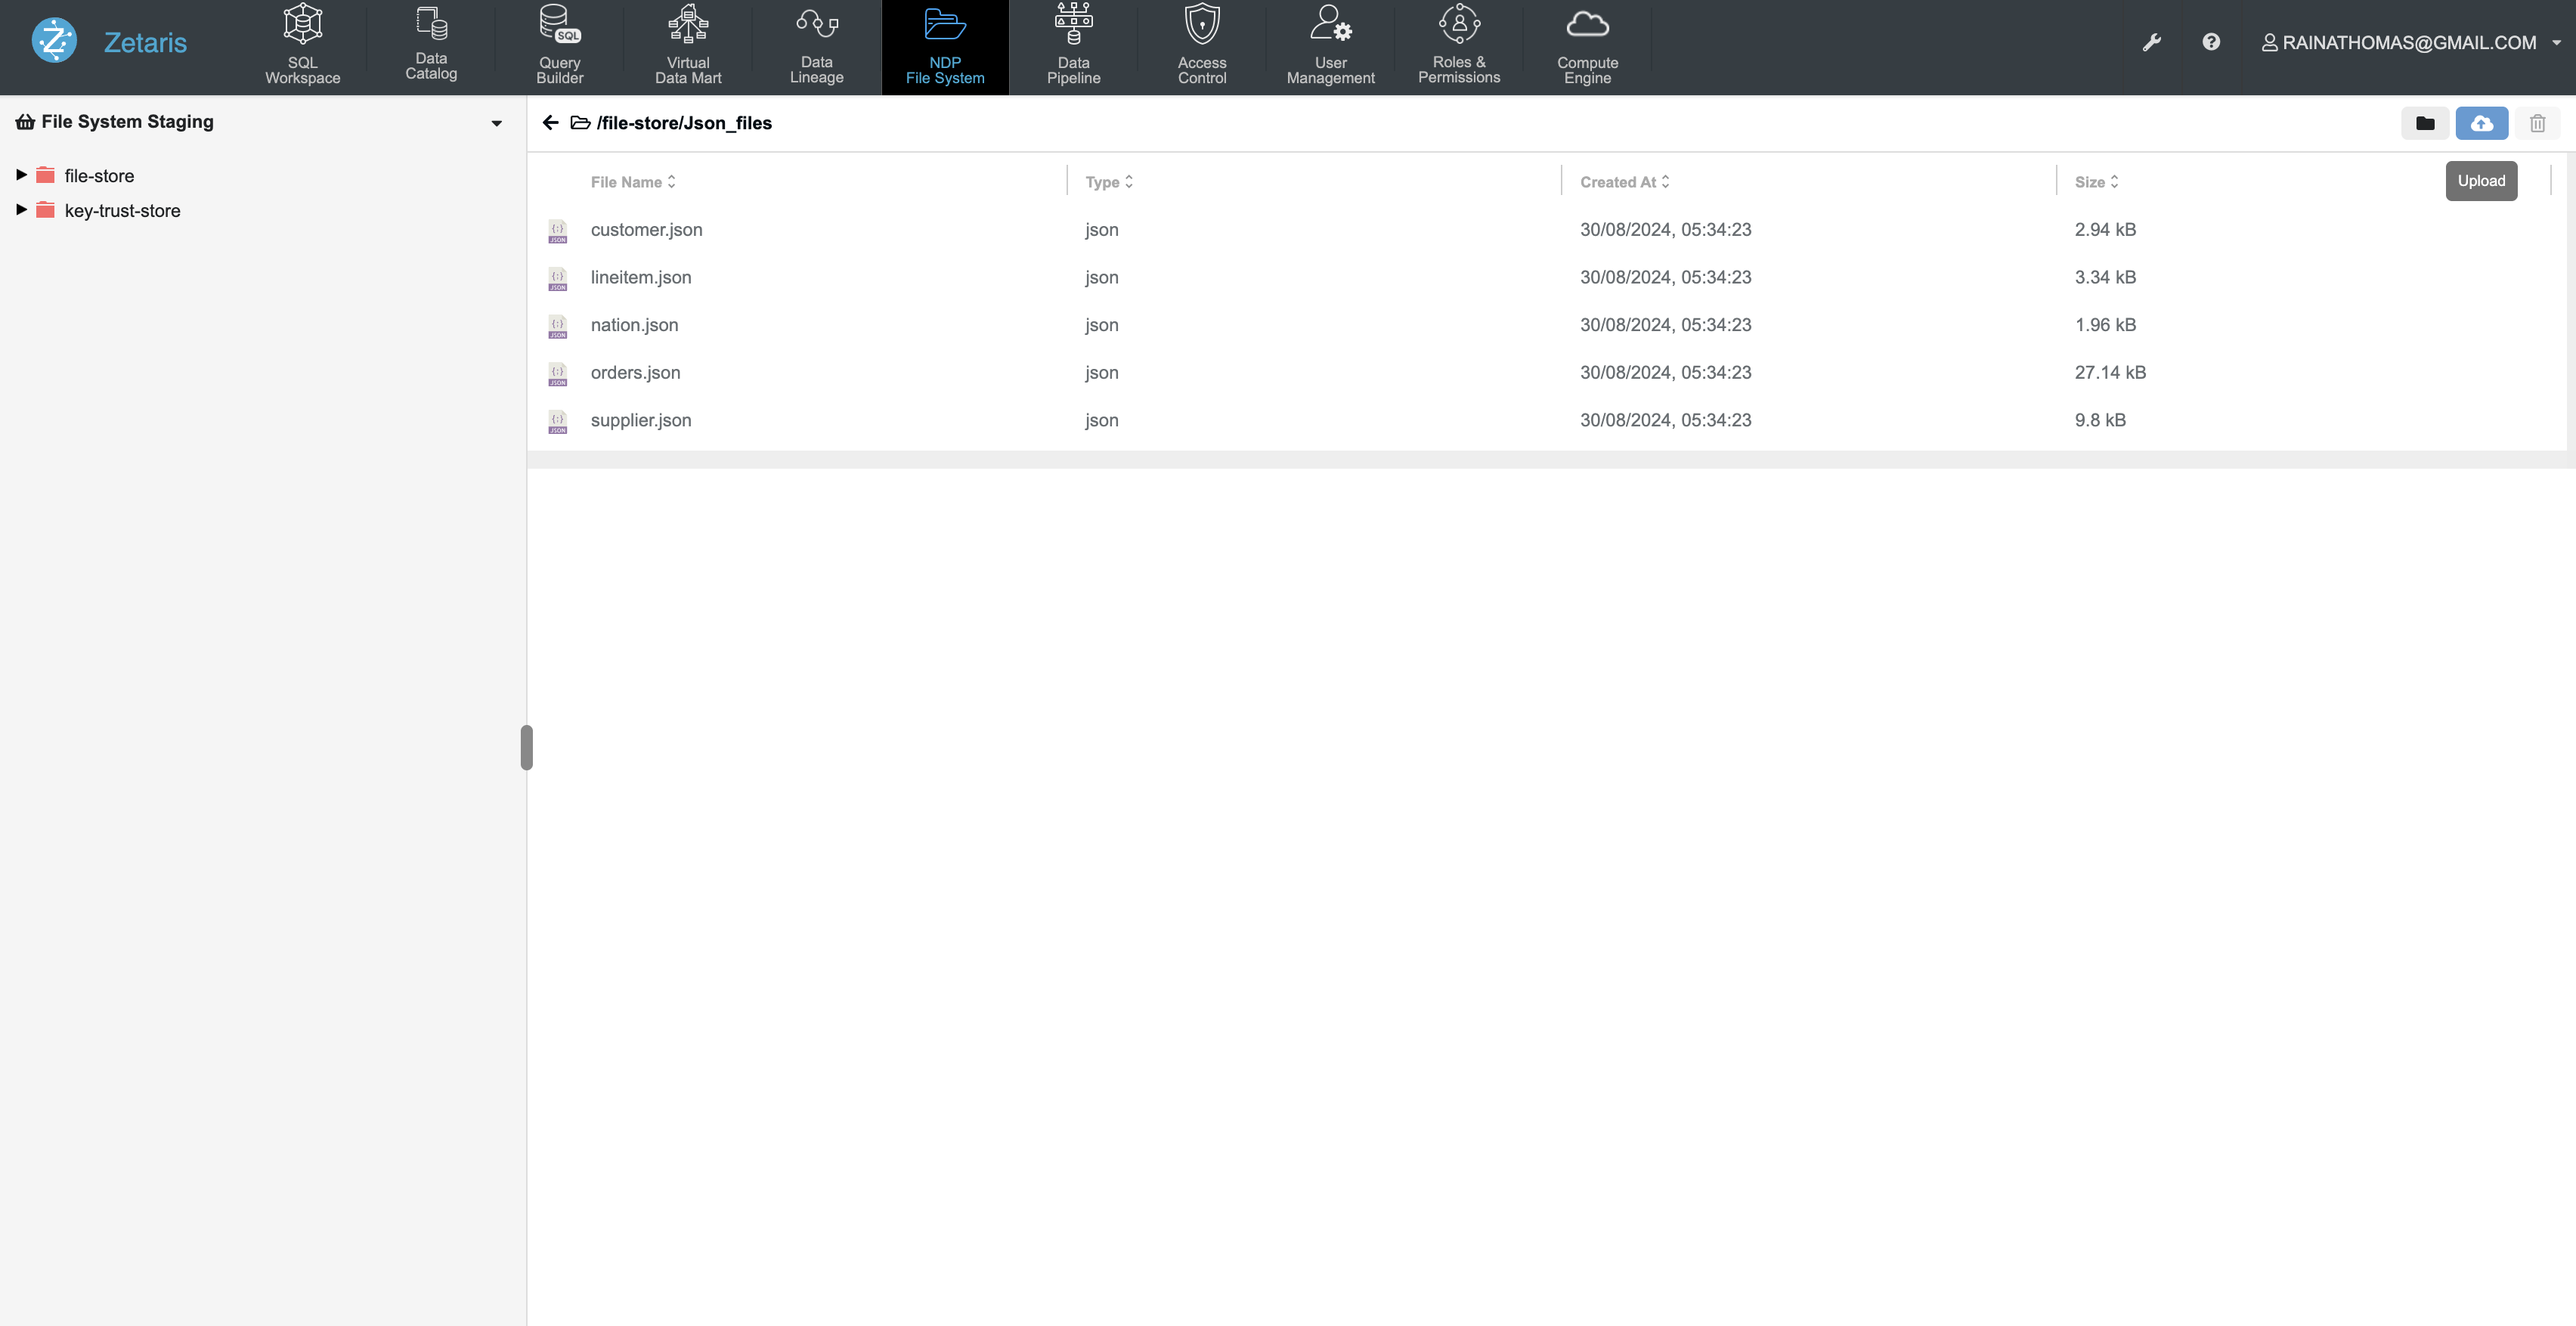Screen dimensions: 2576x1326
Task: Open the File System Staging dropdown
Action: 496,123
